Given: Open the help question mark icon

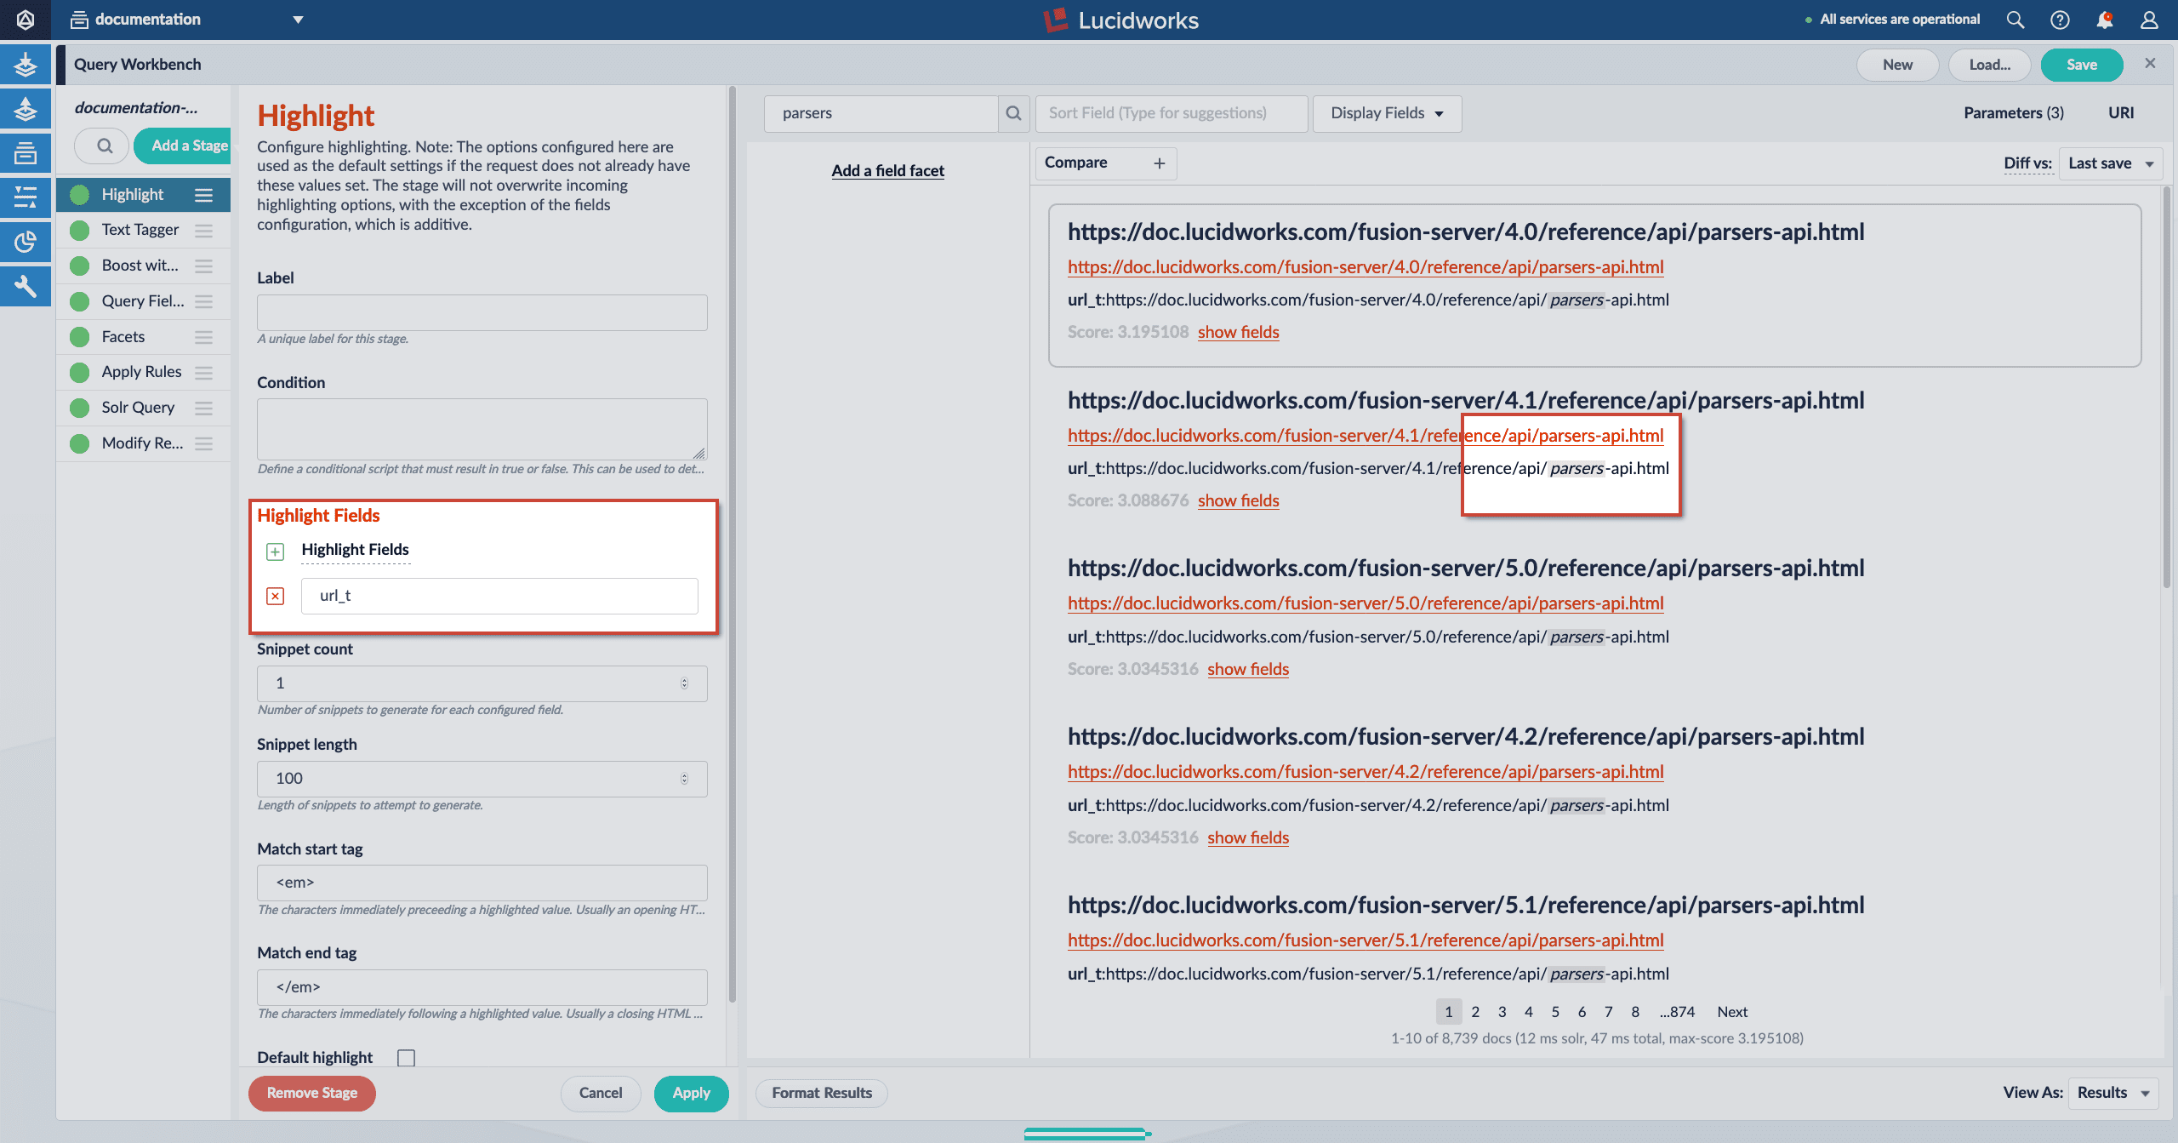Looking at the screenshot, I should tap(2060, 20).
